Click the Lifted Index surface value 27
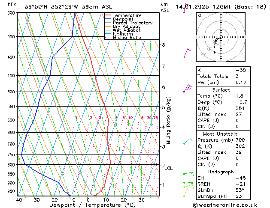Image resolution: width=270 pixels, height=208 pixels. [239, 114]
